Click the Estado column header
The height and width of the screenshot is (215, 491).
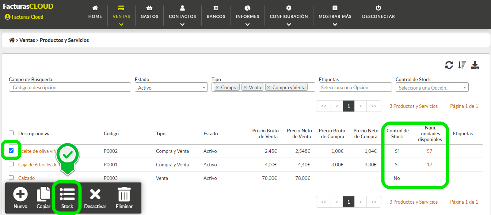click(x=210, y=133)
